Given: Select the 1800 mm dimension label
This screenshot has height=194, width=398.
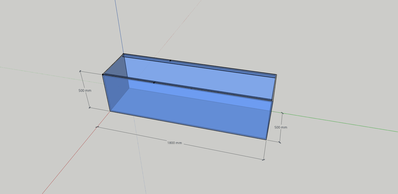Looking at the screenshot, I should point(175,143).
